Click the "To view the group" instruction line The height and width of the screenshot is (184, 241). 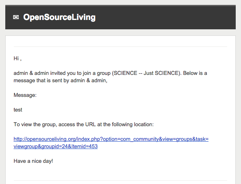click(x=84, y=125)
